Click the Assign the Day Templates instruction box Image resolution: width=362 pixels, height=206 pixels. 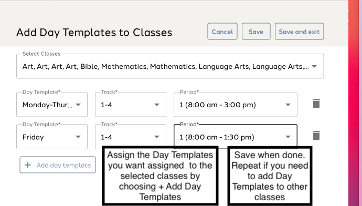pos(160,176)
